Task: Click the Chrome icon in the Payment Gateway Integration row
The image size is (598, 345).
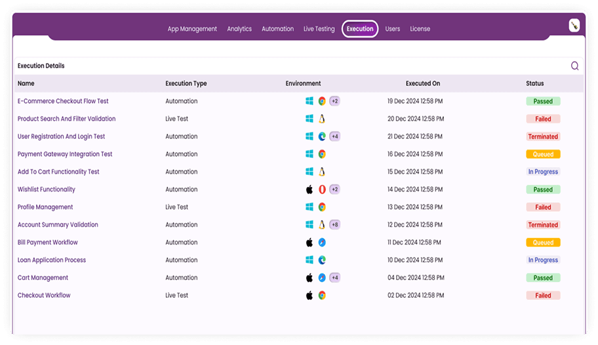Action: click(322, 154)
